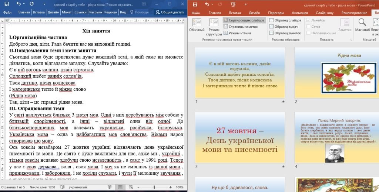Select Образец слайдов slide master button
This screenshot has width=379, height=192.
[x=285, y=20]
